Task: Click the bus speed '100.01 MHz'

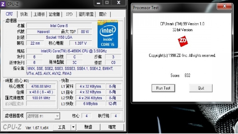Action: pos(41,98)
